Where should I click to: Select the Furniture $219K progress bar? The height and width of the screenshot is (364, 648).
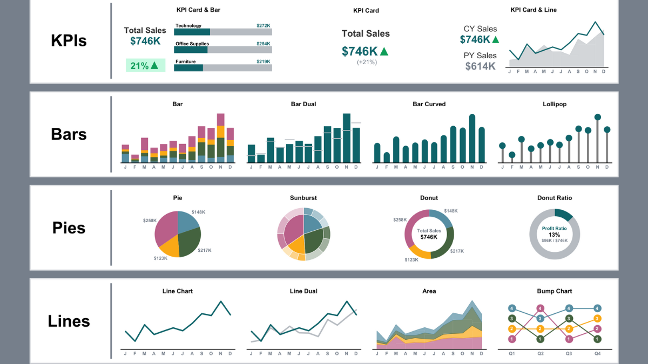coord(223,68)
